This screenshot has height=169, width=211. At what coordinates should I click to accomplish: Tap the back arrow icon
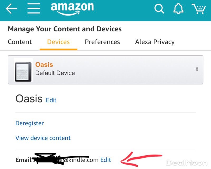click(11, 9)
